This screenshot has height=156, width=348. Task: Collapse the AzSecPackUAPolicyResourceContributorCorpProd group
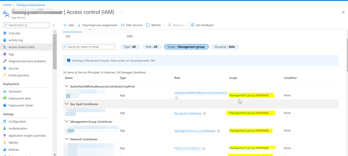[x=66, y=86]
